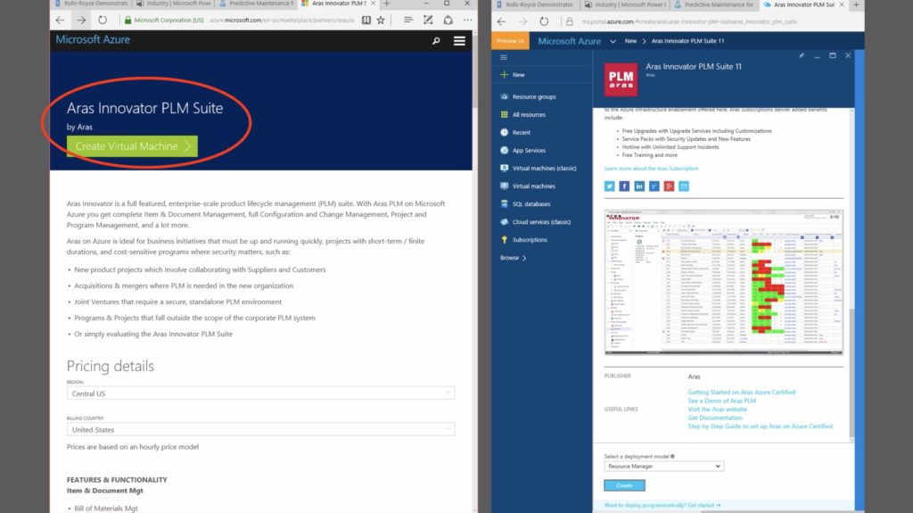The width and height of the screenshot is (913, 513).
Task: Open the Get Documentation link
Action: tap(714, 418)
